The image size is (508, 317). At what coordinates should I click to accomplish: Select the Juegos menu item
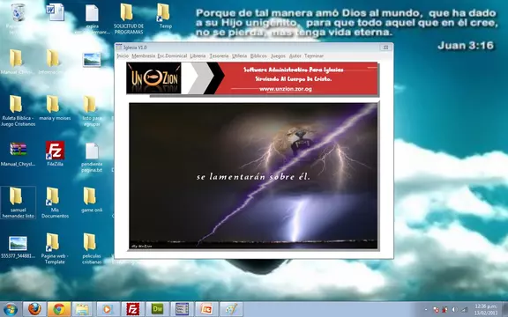(x=278, y=56)
